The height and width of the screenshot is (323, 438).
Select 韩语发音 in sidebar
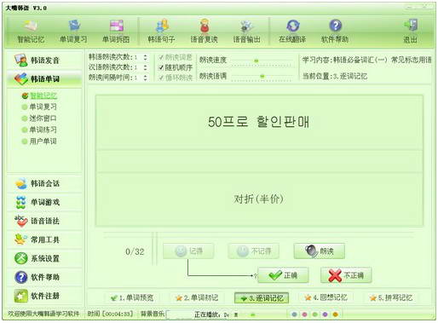pyautogui.click(x=44, y=61)
